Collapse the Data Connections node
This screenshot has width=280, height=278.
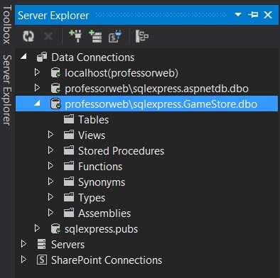[23, 56]
